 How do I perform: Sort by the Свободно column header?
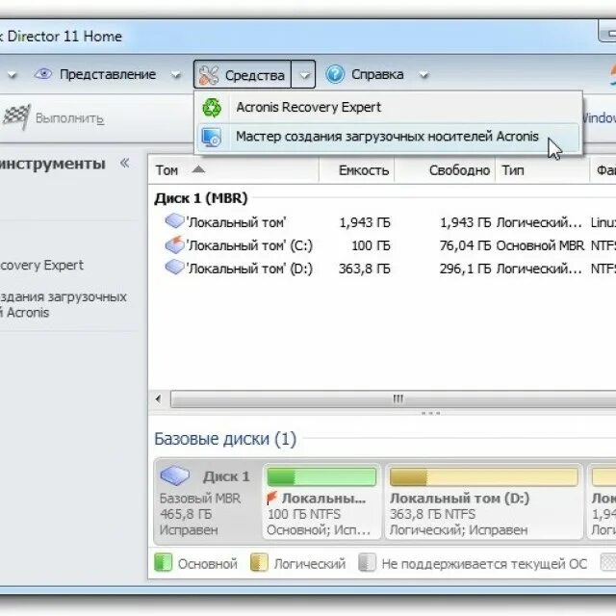pos(445,170)
